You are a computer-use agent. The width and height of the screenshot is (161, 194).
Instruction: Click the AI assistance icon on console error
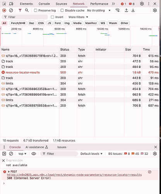pos(150,172)
